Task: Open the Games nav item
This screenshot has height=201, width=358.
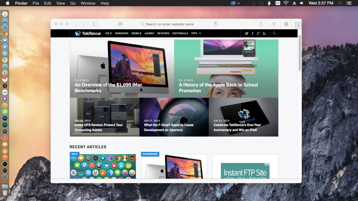Action: (x=149, y=33)
